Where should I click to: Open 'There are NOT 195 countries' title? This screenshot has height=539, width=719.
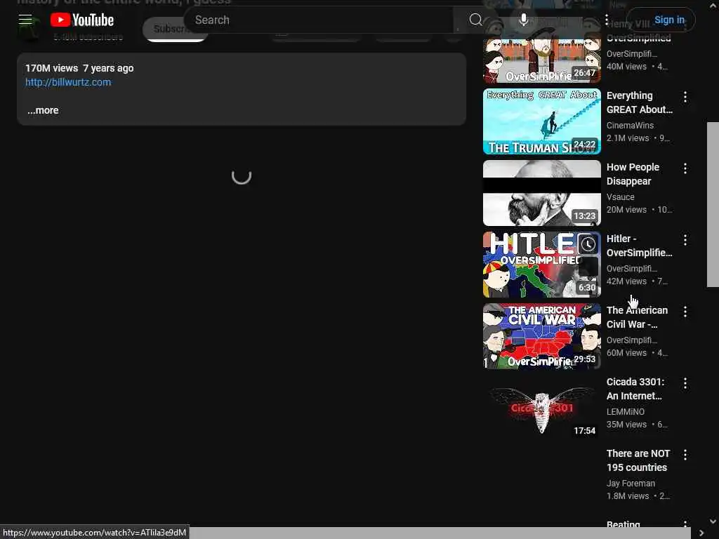click(638, 460)
